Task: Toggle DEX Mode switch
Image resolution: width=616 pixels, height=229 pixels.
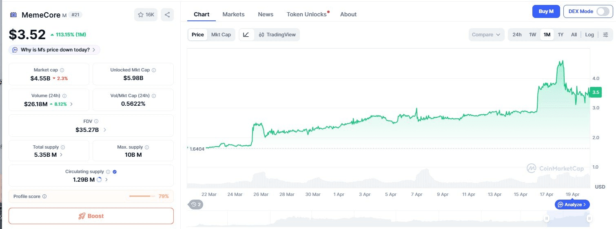Action: pyautogui.click(x=602, y=11)
